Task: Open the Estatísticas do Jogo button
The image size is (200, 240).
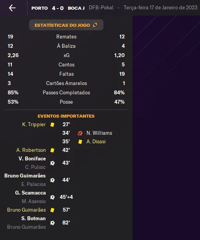Action: point(66,25)
